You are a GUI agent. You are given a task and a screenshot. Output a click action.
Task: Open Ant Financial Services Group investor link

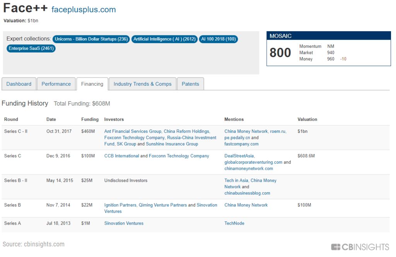click(x=133, y=131)
